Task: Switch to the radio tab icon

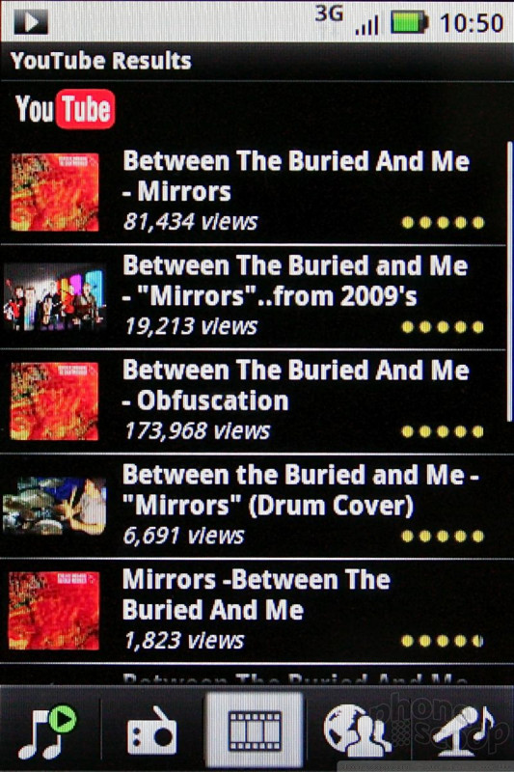Action: coord(152,731)
